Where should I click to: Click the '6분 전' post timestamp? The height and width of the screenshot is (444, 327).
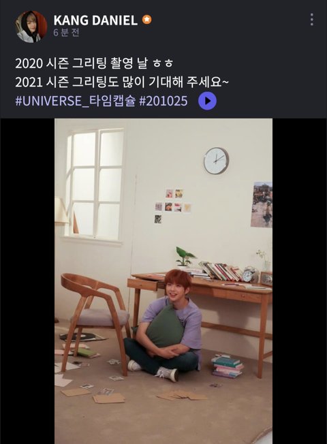66,33
